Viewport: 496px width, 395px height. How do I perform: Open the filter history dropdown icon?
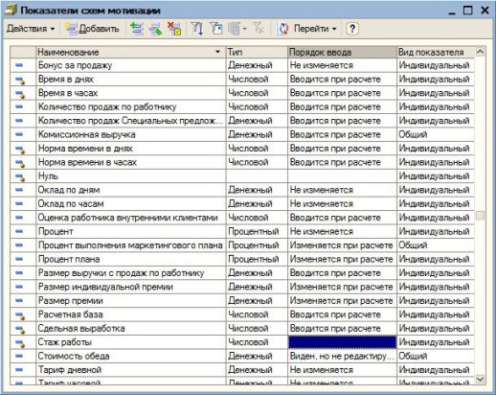(x=237, y=29)
